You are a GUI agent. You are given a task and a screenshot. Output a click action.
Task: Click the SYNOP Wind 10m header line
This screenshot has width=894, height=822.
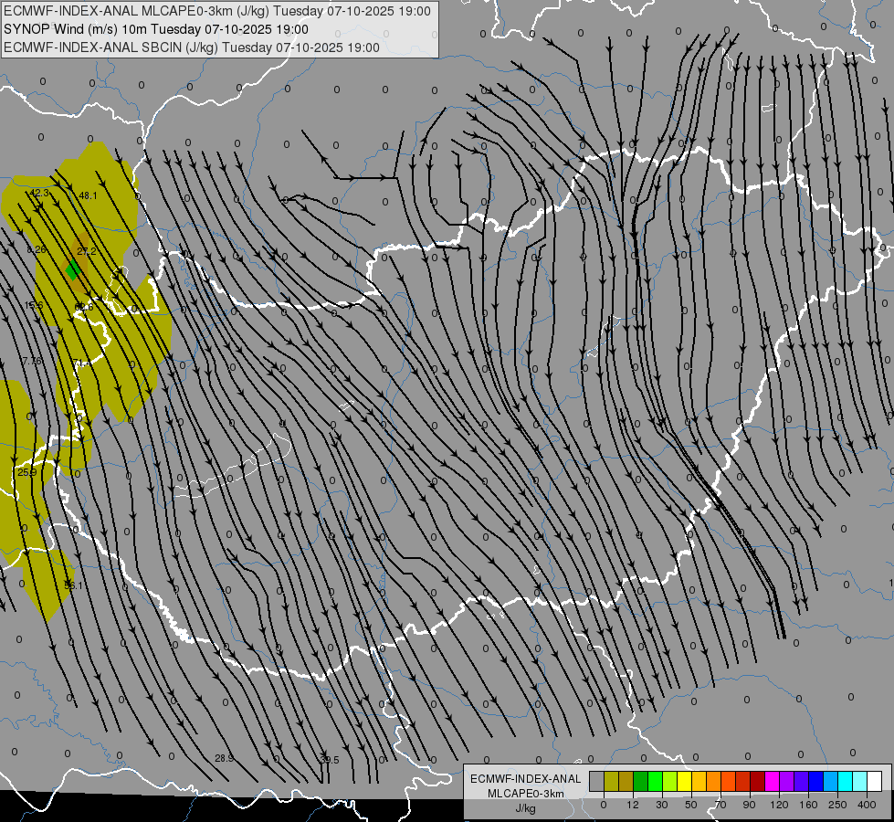(155, 29)
